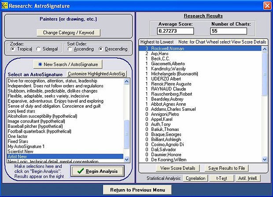This screenshot has height=197, width=273.
Task: Choose Ascending sort order
Action: point(70,49)
